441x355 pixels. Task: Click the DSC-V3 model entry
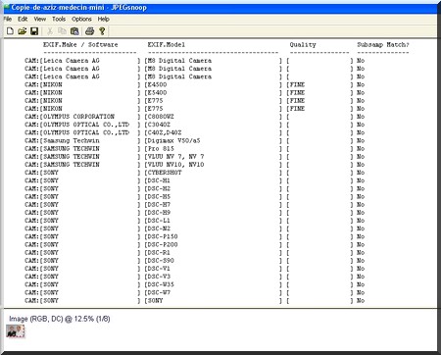159,277
